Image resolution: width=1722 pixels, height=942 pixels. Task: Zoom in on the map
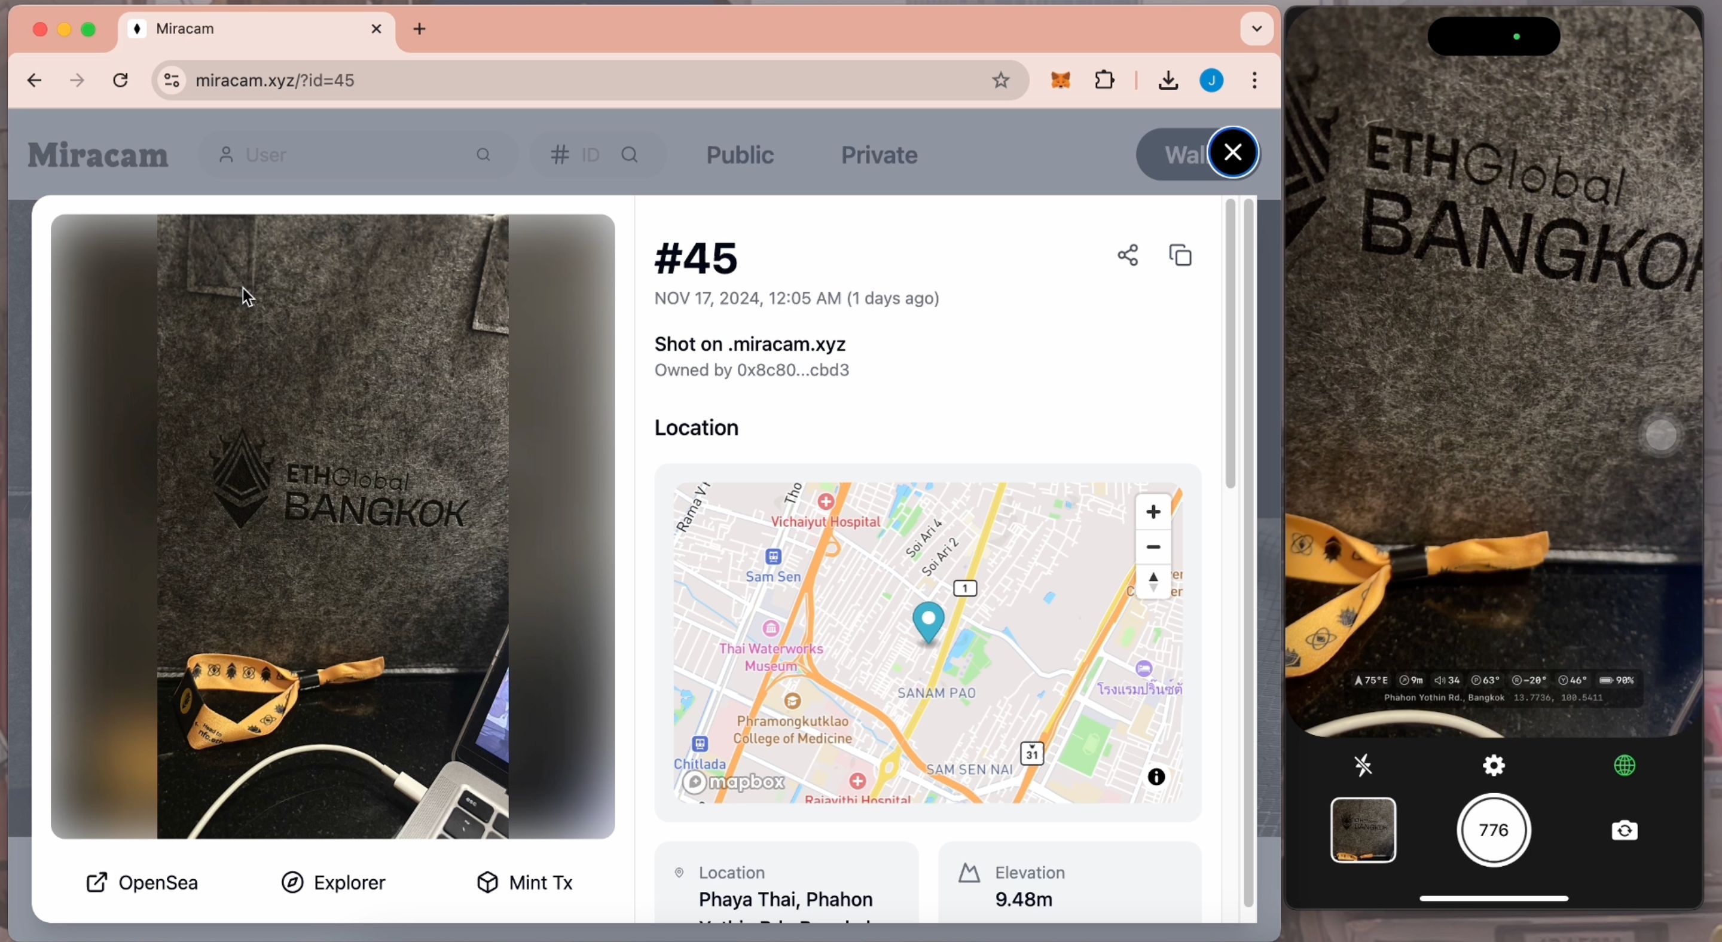1152,512
